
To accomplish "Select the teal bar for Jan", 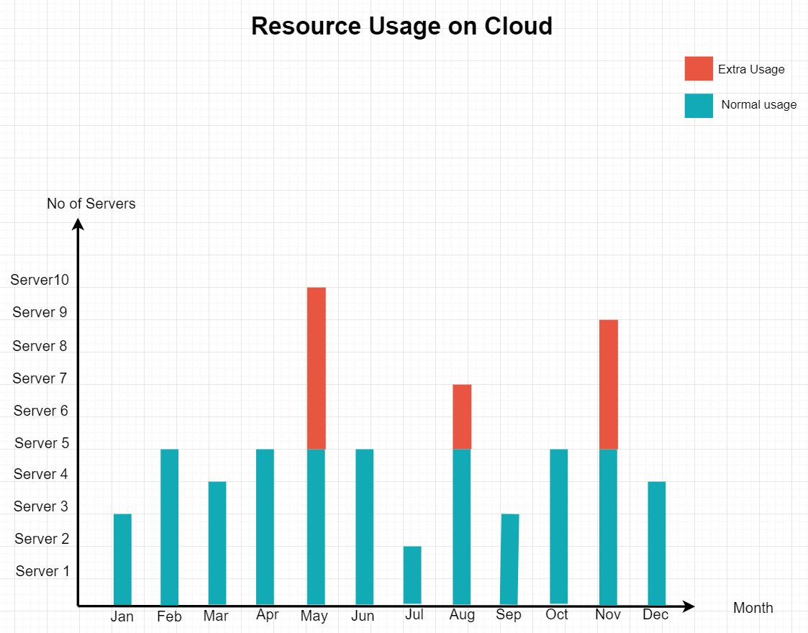I will click(x=122, y=559).
